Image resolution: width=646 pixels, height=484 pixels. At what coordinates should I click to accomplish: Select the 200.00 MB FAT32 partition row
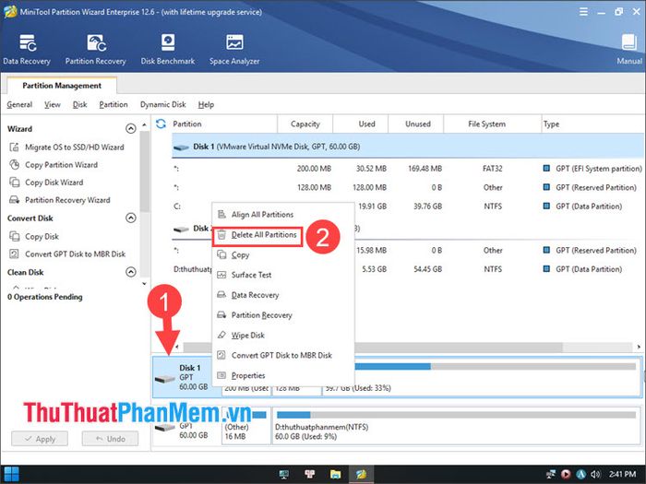tap(408, 169)
